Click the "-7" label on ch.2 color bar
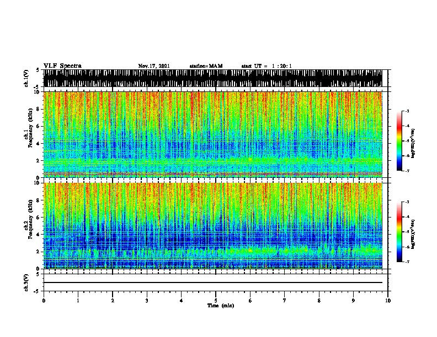Viewport: 437px width, 337px height. coord(407,262)
